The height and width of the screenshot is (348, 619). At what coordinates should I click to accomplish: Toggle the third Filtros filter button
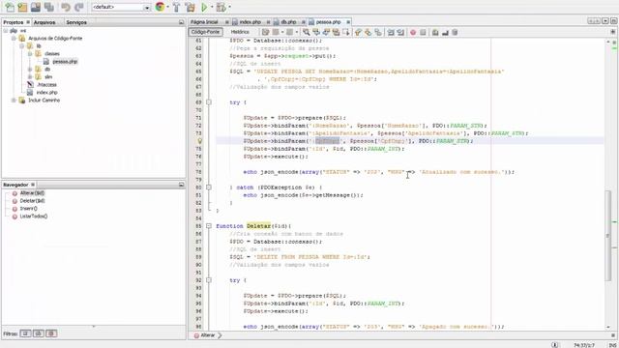51,333
